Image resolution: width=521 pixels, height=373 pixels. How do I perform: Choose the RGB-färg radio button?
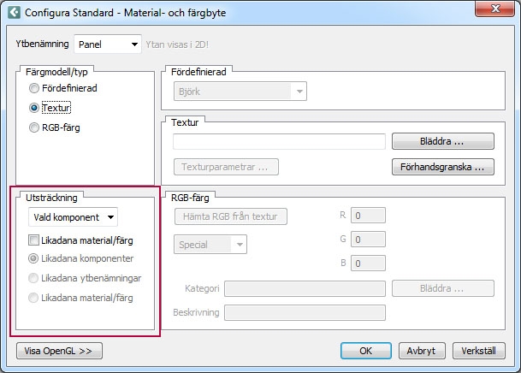[34, 128]
